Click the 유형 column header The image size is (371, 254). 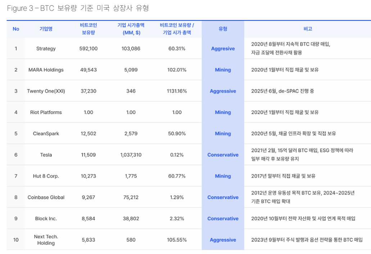223,29
